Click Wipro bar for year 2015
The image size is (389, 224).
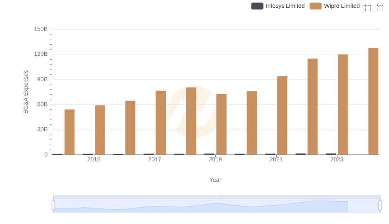pos(100,130)
